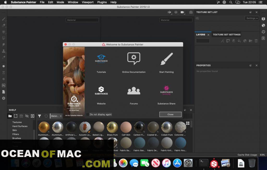This screenshot has width=267, height=170.
Task: Open Forums from the Welcome dialog
Action: pyautogui.click(x=134, y=95)
